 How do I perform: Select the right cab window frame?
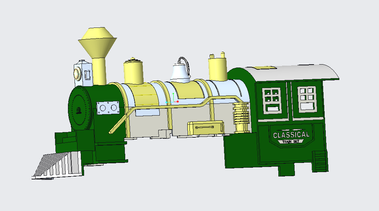pyautogui.click(x=307, y=99)
